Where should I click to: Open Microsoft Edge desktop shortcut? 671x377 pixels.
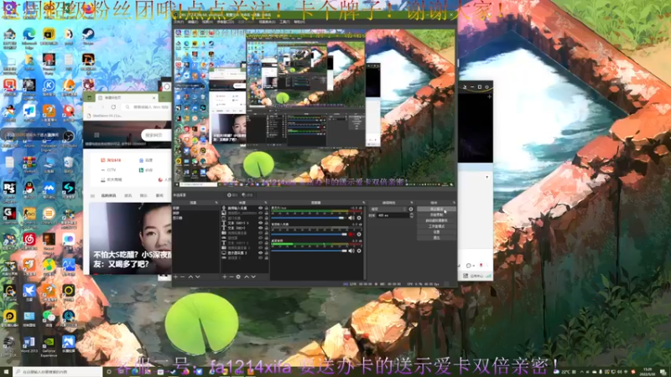(x=29, y=37)
